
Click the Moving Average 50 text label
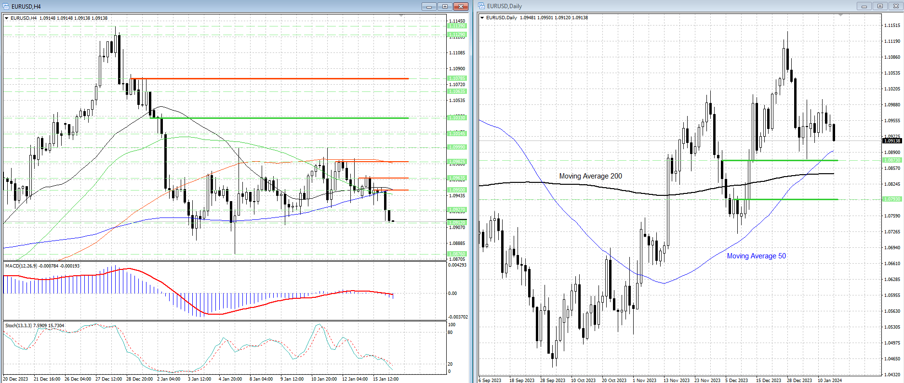[756, 256]
